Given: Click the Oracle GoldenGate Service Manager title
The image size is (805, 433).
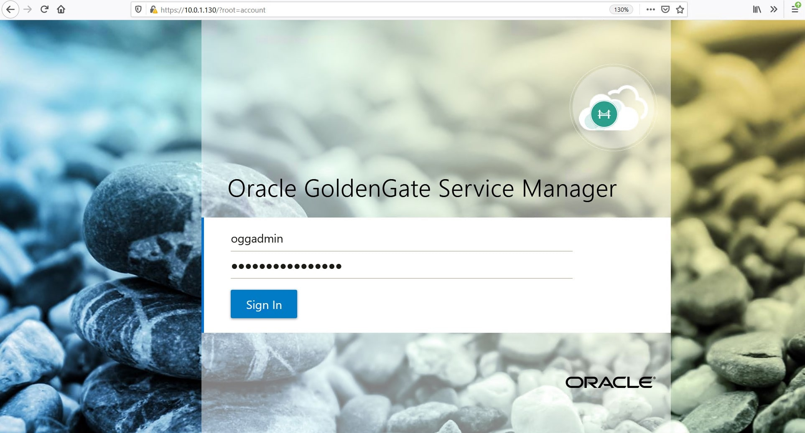Looking at the screenshot, I should tap(422, 189).
